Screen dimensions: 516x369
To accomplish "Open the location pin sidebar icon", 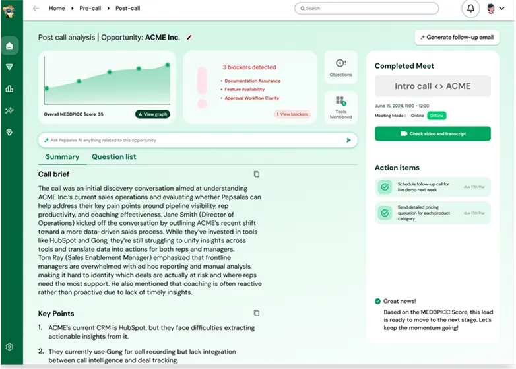I will [x=9, y=132].
